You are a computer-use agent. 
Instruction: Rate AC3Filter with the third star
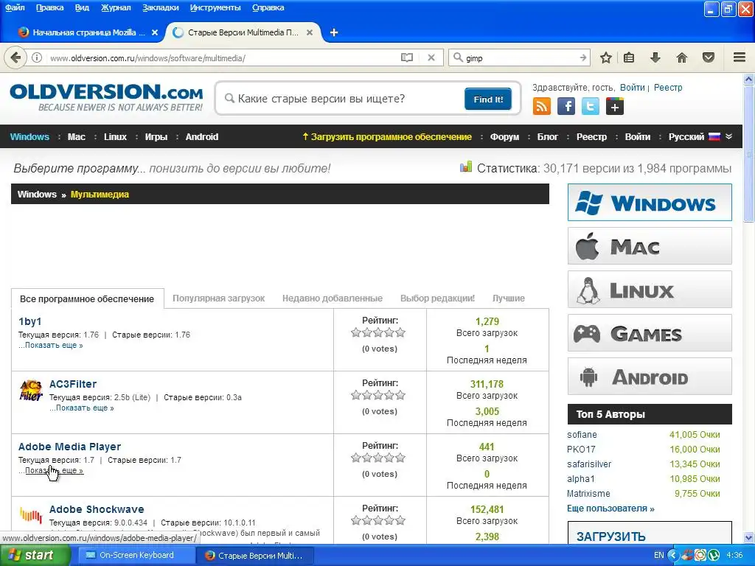[378, 395]
